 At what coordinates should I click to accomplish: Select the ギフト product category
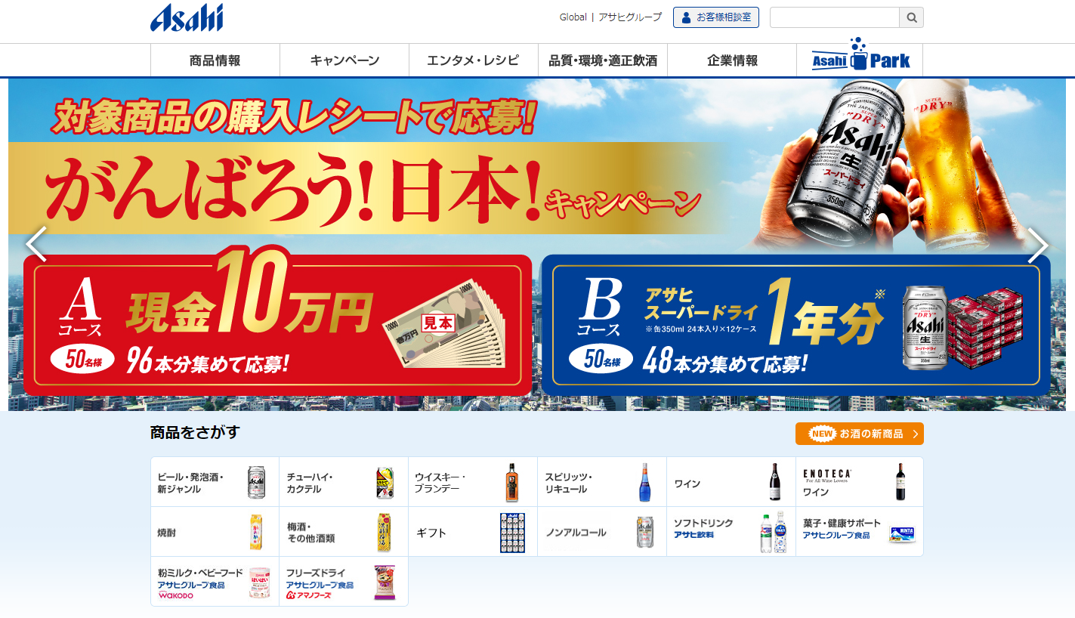pos(472,532)
